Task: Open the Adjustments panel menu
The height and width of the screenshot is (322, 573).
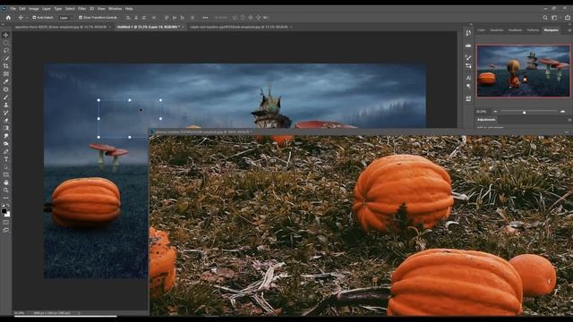Action: [569, 120]
